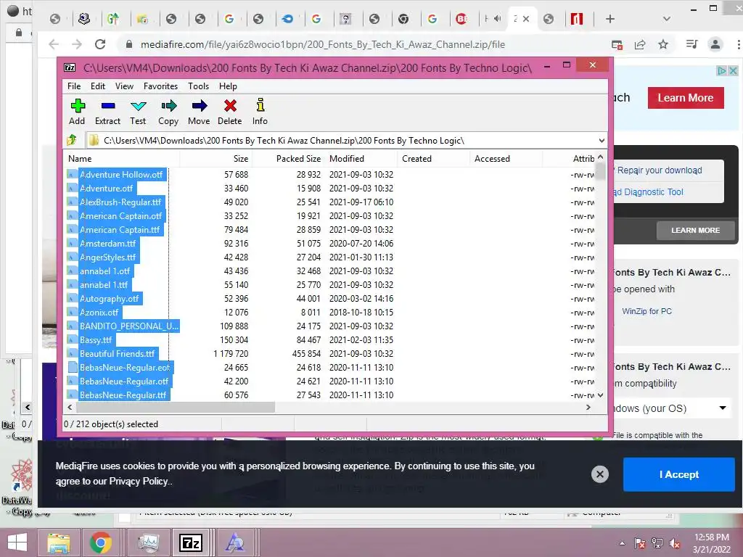Click horizontal scrollbar right arrow
Image resolution: width=743 pixels, height=557 pixels.
point(588,407)
